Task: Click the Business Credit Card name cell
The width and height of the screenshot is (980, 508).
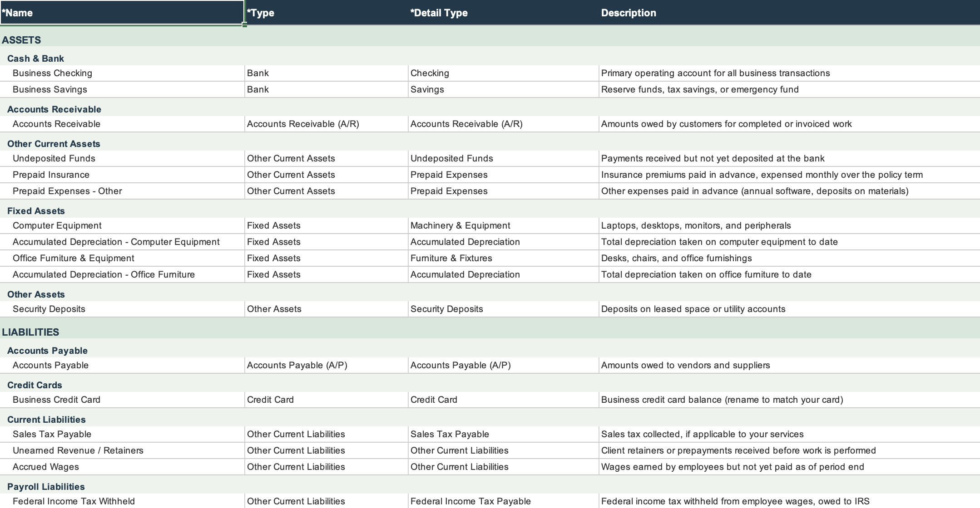Action: point(122,400)
